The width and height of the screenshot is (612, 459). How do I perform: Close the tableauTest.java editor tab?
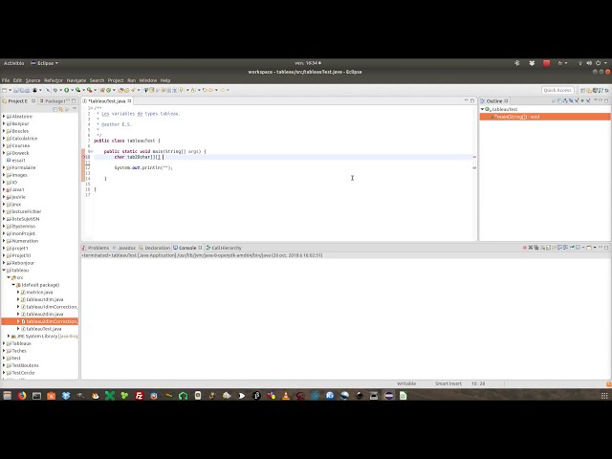(129, 101)
